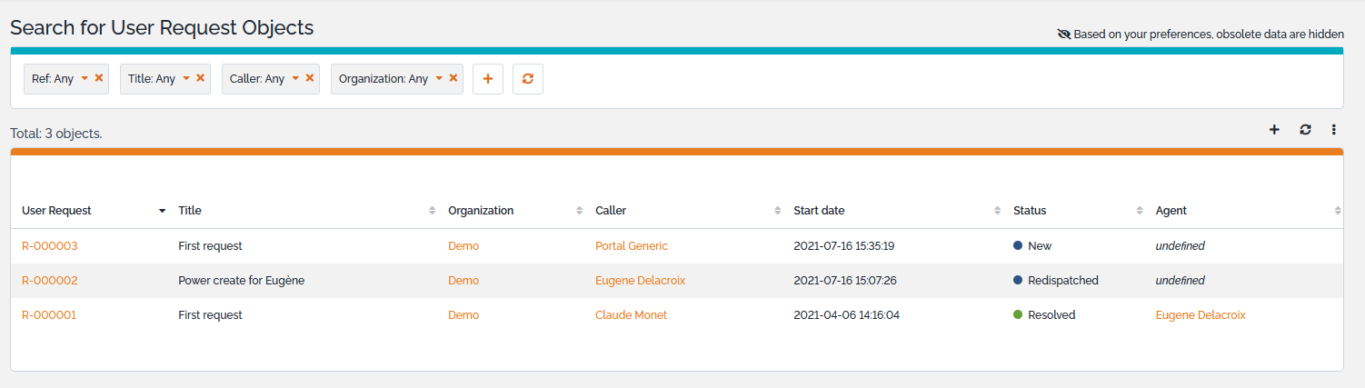This screenshot has height=388, width=1365.
Task: Remove the Ref filter with its X icon
Action: point(99,78)
